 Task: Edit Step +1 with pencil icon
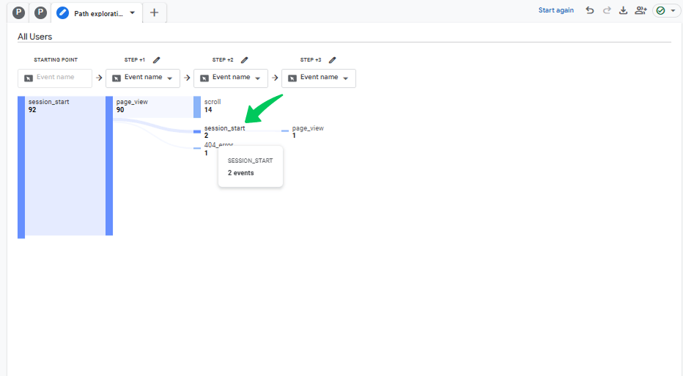156,59
